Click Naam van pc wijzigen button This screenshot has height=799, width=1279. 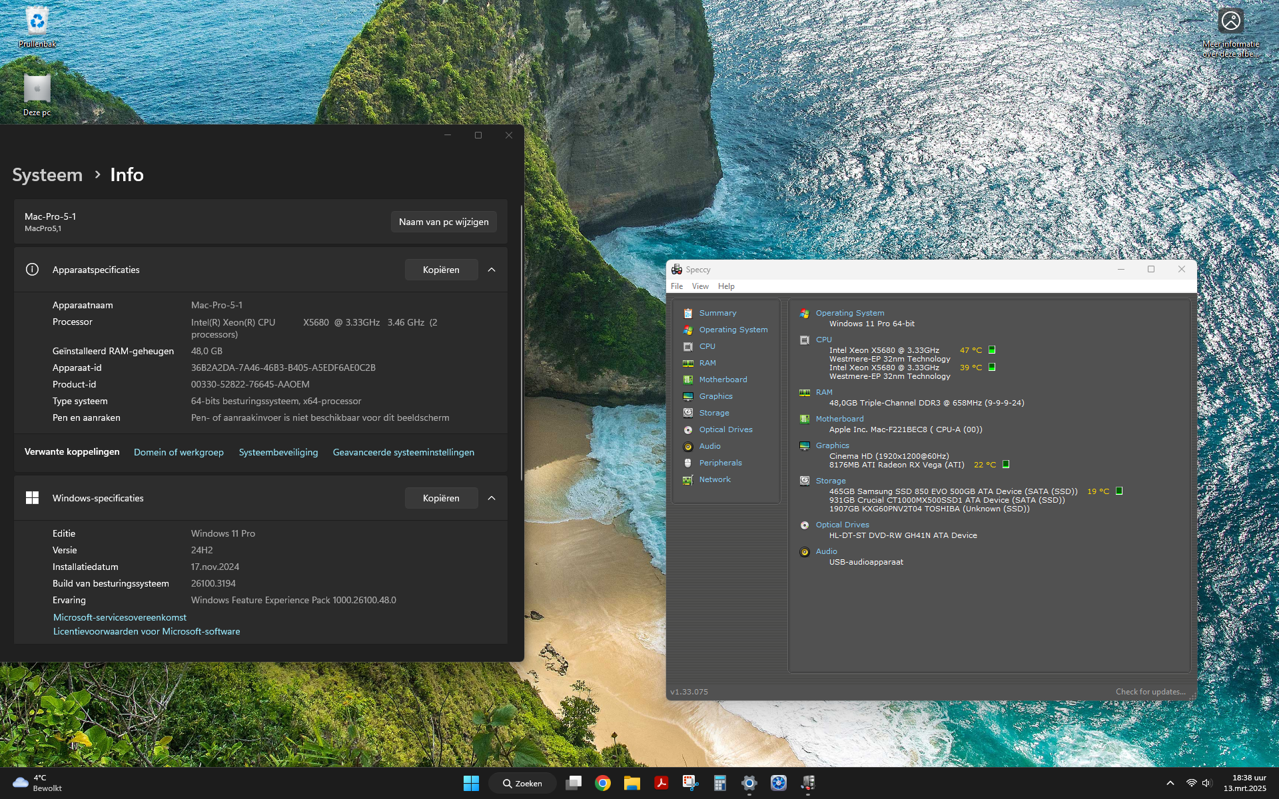point(444,222)
